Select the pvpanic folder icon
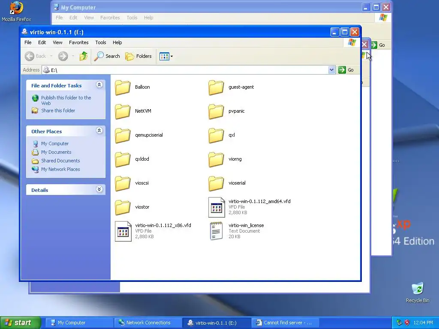The image size is (439, 329). [x=216, y=111]
